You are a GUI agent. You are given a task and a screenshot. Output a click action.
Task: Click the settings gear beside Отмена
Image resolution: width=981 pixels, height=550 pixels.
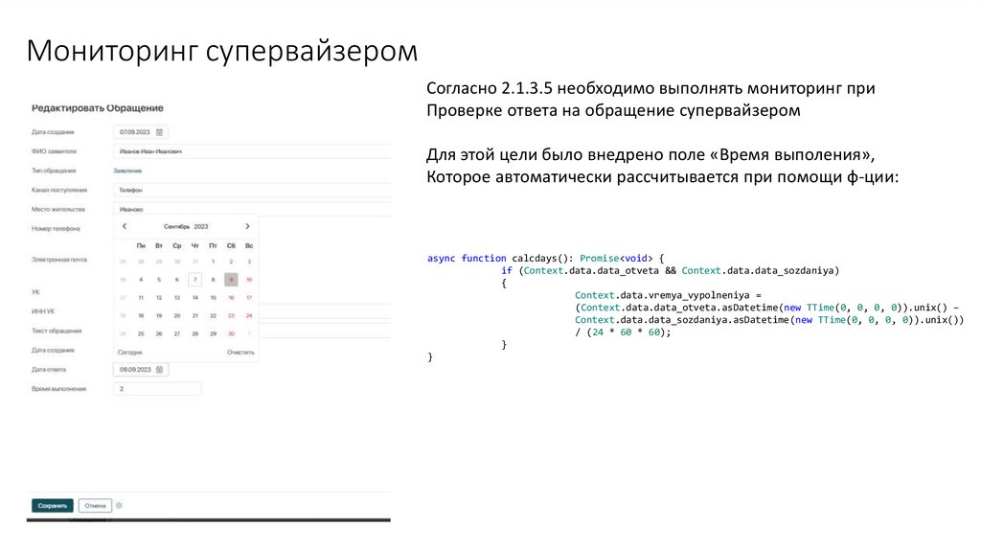point(119,505)
